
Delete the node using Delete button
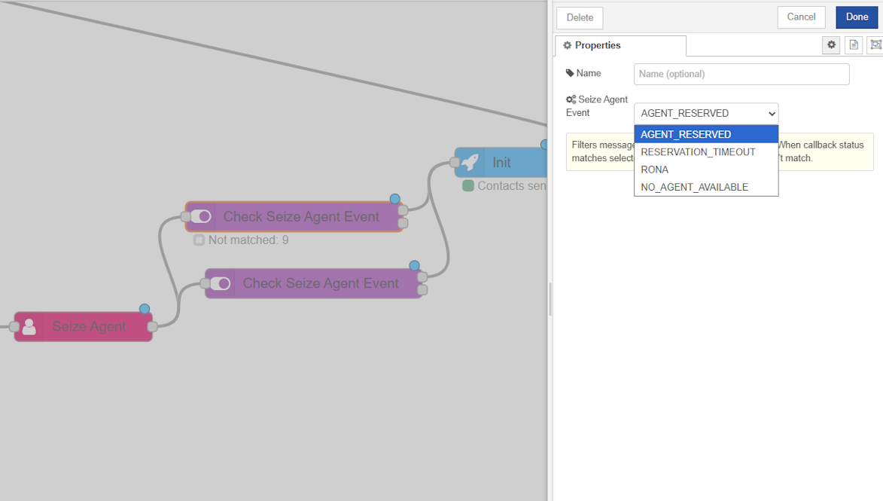coord(580,18)
